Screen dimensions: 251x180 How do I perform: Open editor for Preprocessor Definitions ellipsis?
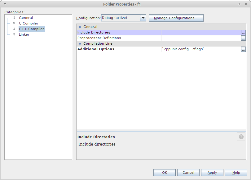click(243, 38)
